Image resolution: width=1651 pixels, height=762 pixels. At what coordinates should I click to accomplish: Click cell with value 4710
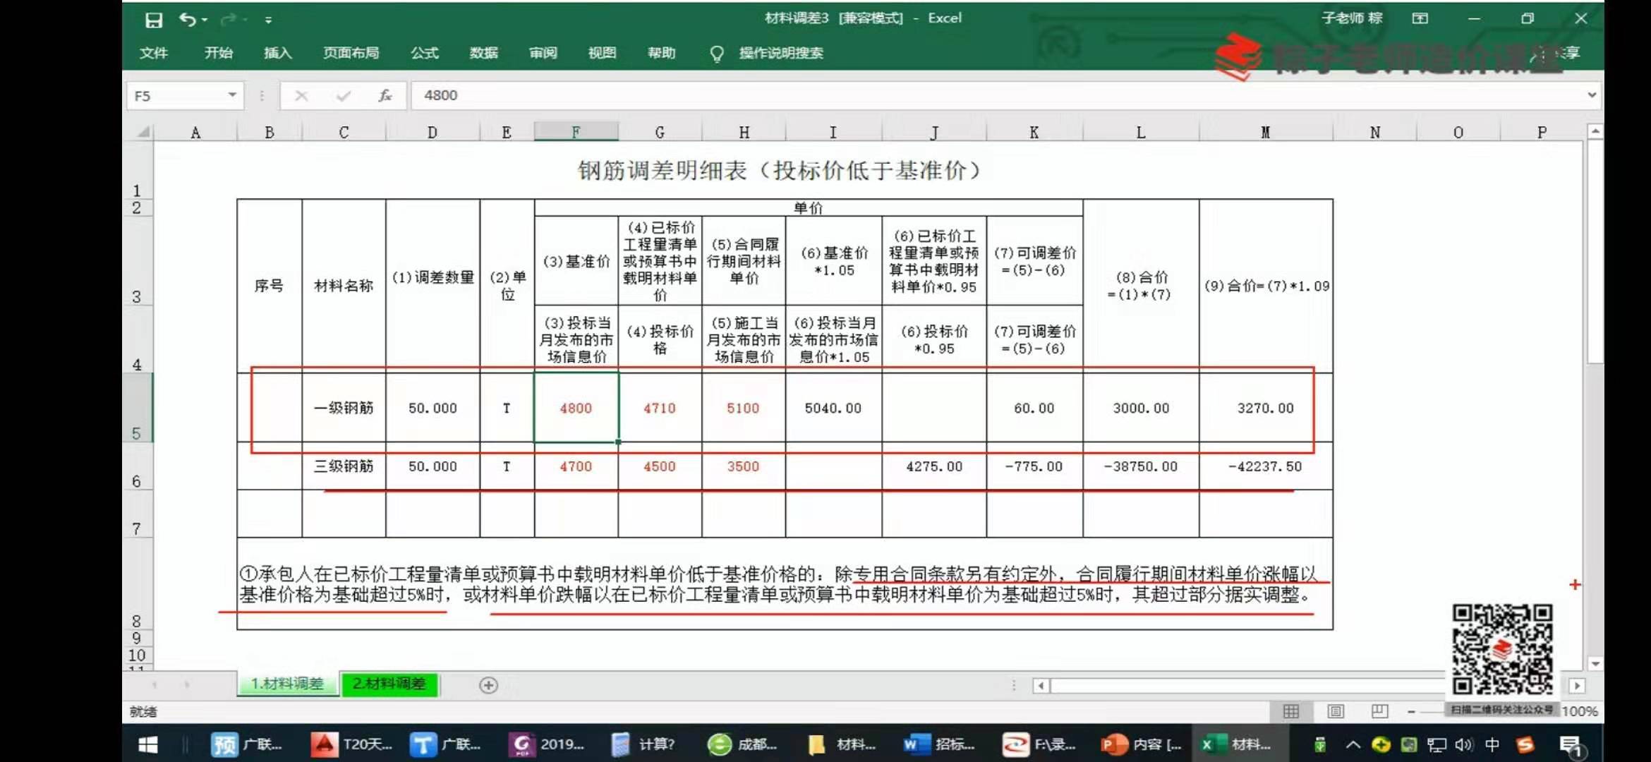[660, 408]
